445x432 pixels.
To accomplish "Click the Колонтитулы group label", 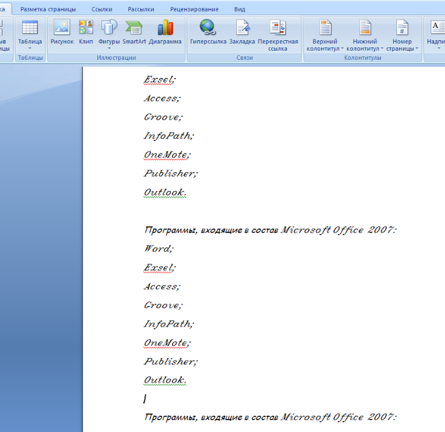I will (x=363, y=58).
